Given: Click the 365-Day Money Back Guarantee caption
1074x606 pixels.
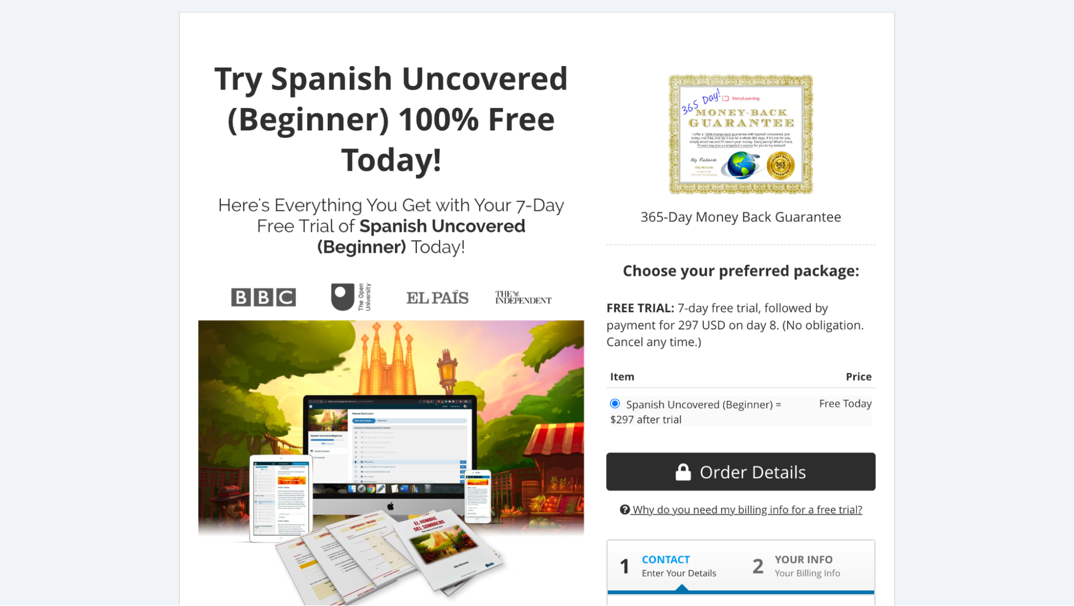Looking at the screenshot, I should (x=741, y=217).
